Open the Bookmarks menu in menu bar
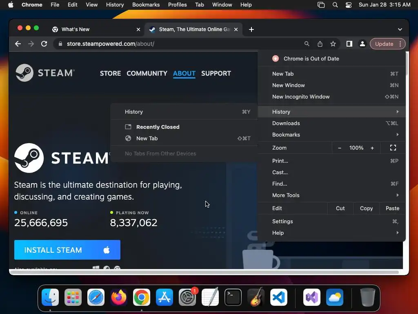This screenshot has height=314, width=418. pyautogui.click(x=146, y=5)
